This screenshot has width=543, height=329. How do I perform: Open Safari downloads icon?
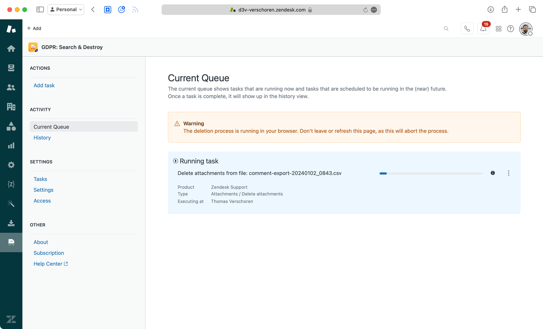pos(490,10)
